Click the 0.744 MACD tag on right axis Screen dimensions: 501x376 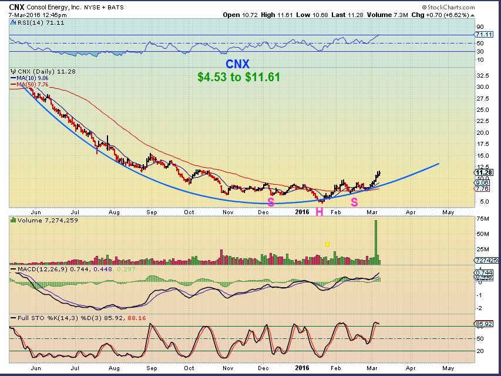484,272
